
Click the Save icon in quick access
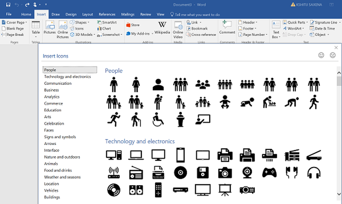8,4
